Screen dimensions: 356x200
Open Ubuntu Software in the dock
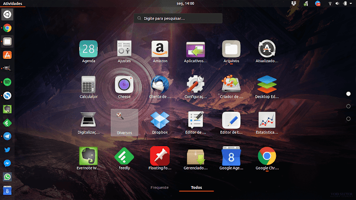tap(7, 55)
